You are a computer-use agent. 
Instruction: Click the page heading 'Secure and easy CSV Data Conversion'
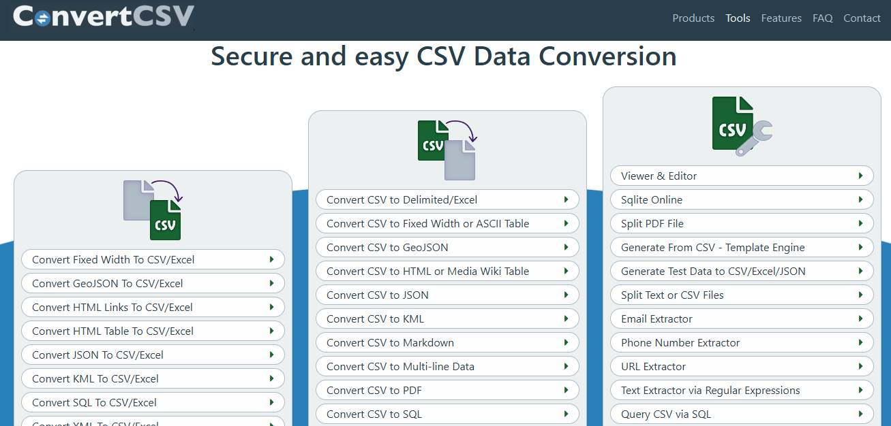[x=444, y=56]
